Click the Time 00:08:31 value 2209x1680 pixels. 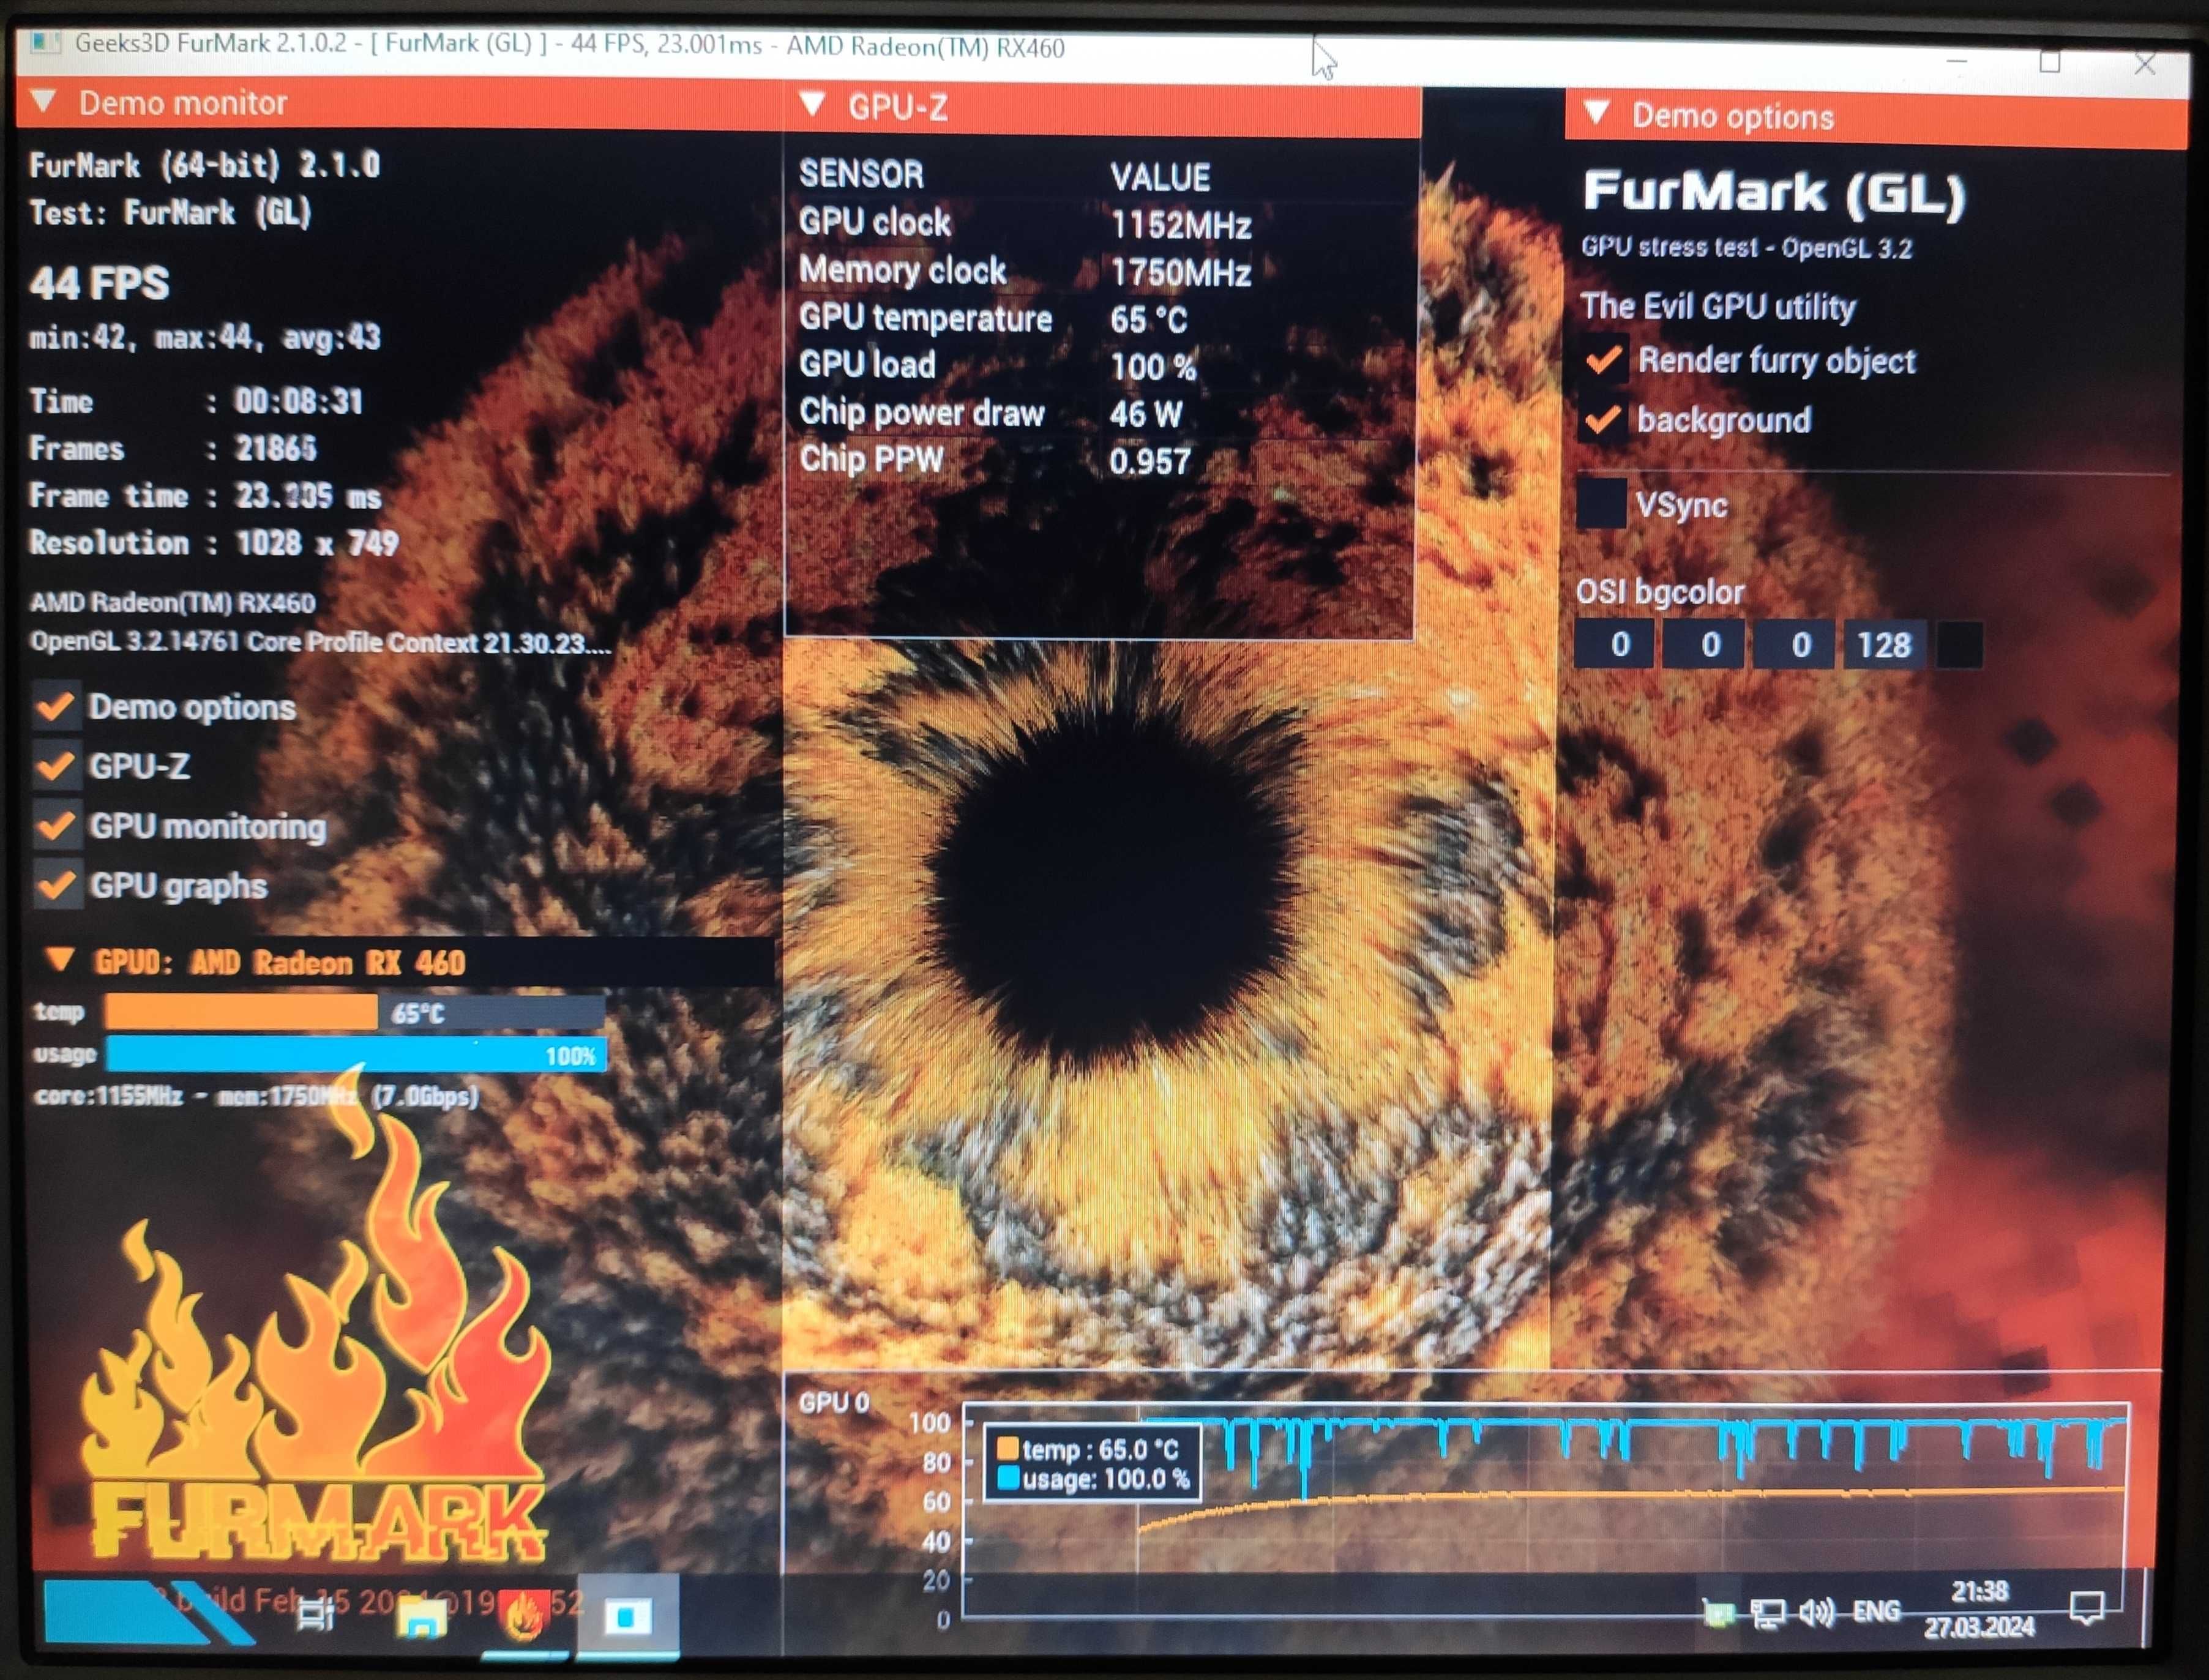click(x=298, y=401)
